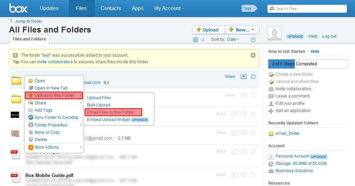
Task: Expand the New... button dropdown
Action: pyautogui.click(x=242, y=30)
